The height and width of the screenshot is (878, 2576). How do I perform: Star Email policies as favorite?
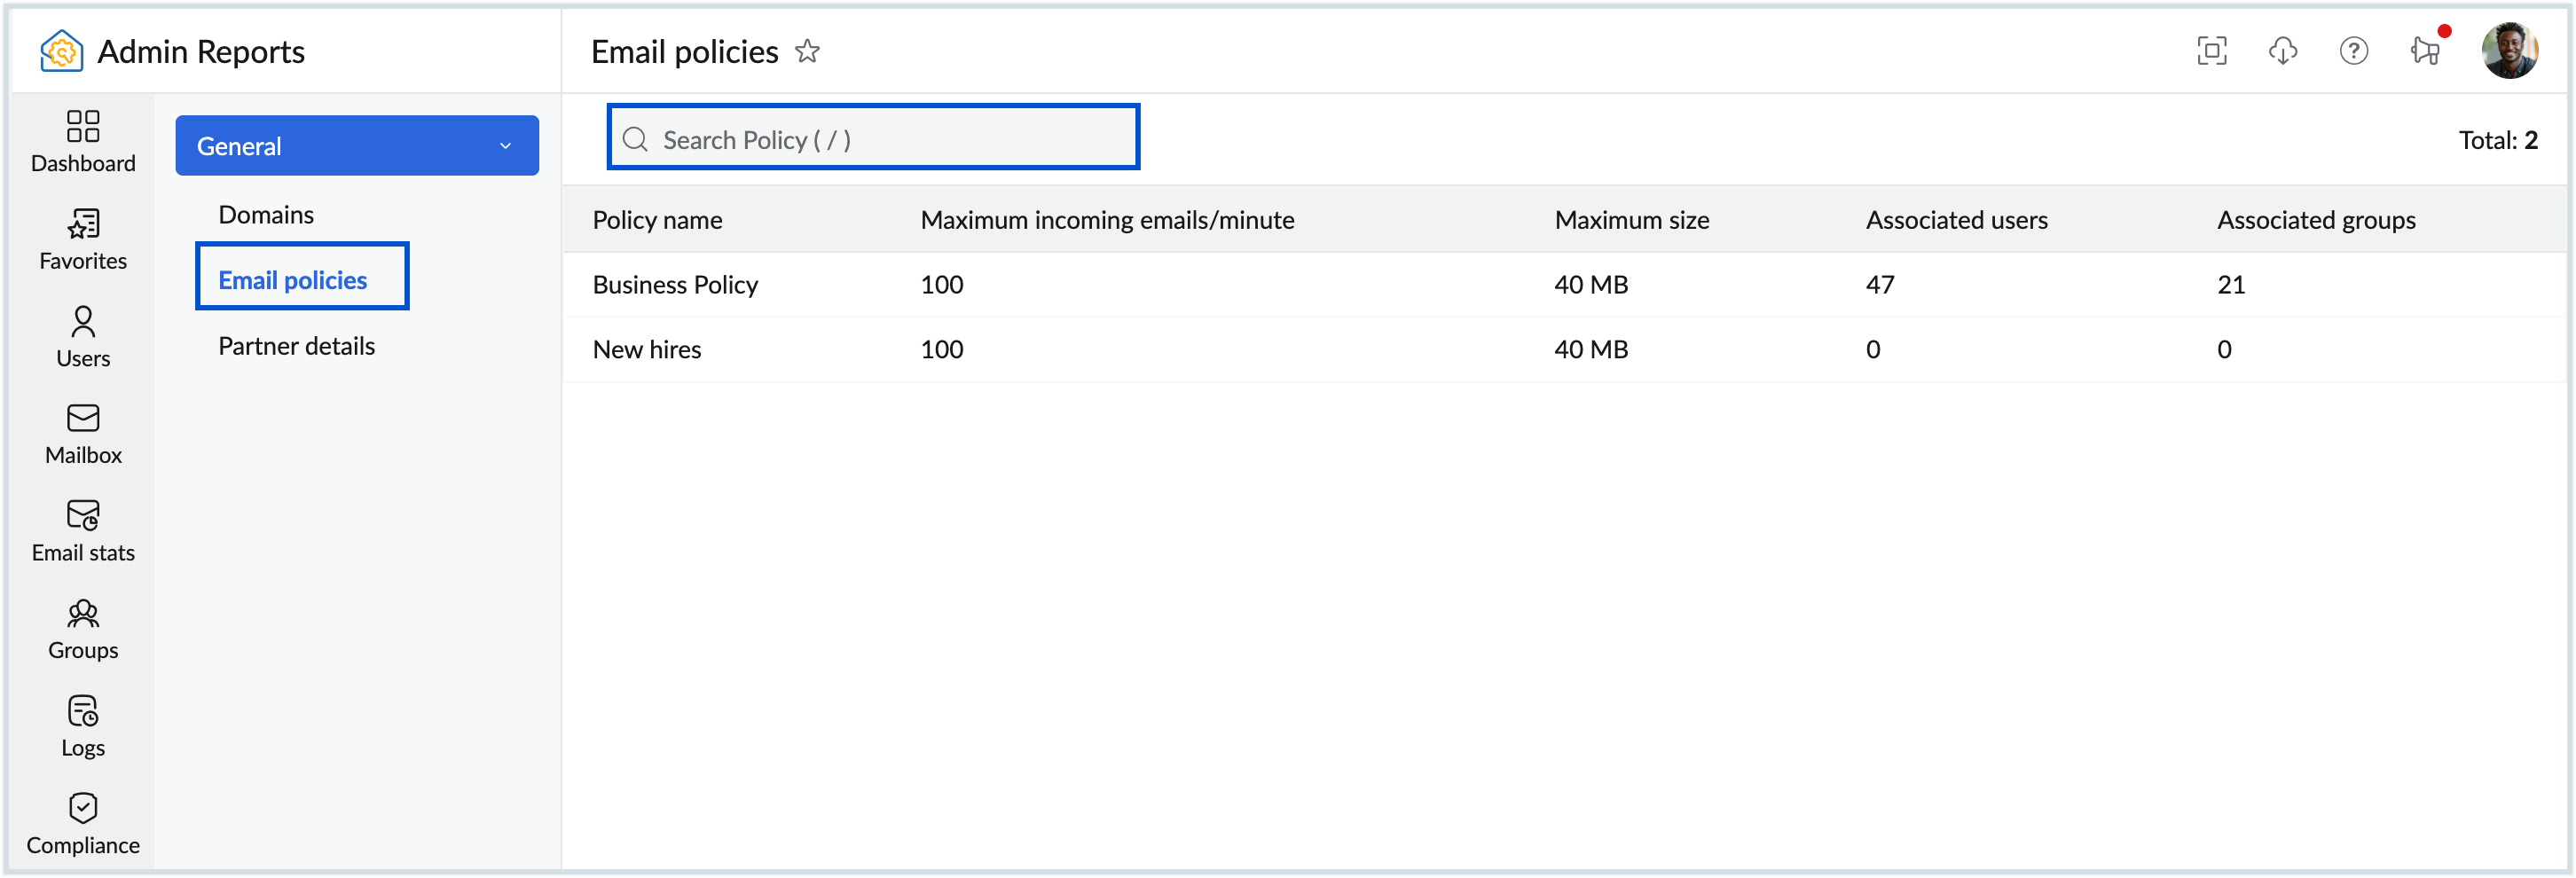tap(807, 51)
